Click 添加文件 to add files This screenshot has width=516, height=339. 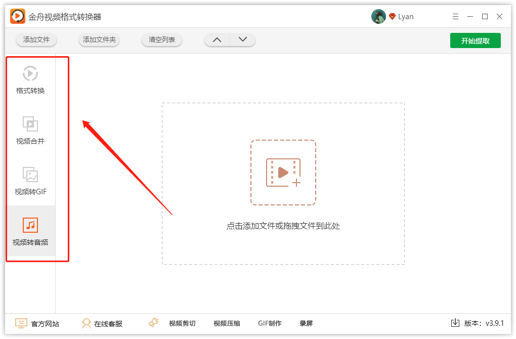[x=36, y=39]
